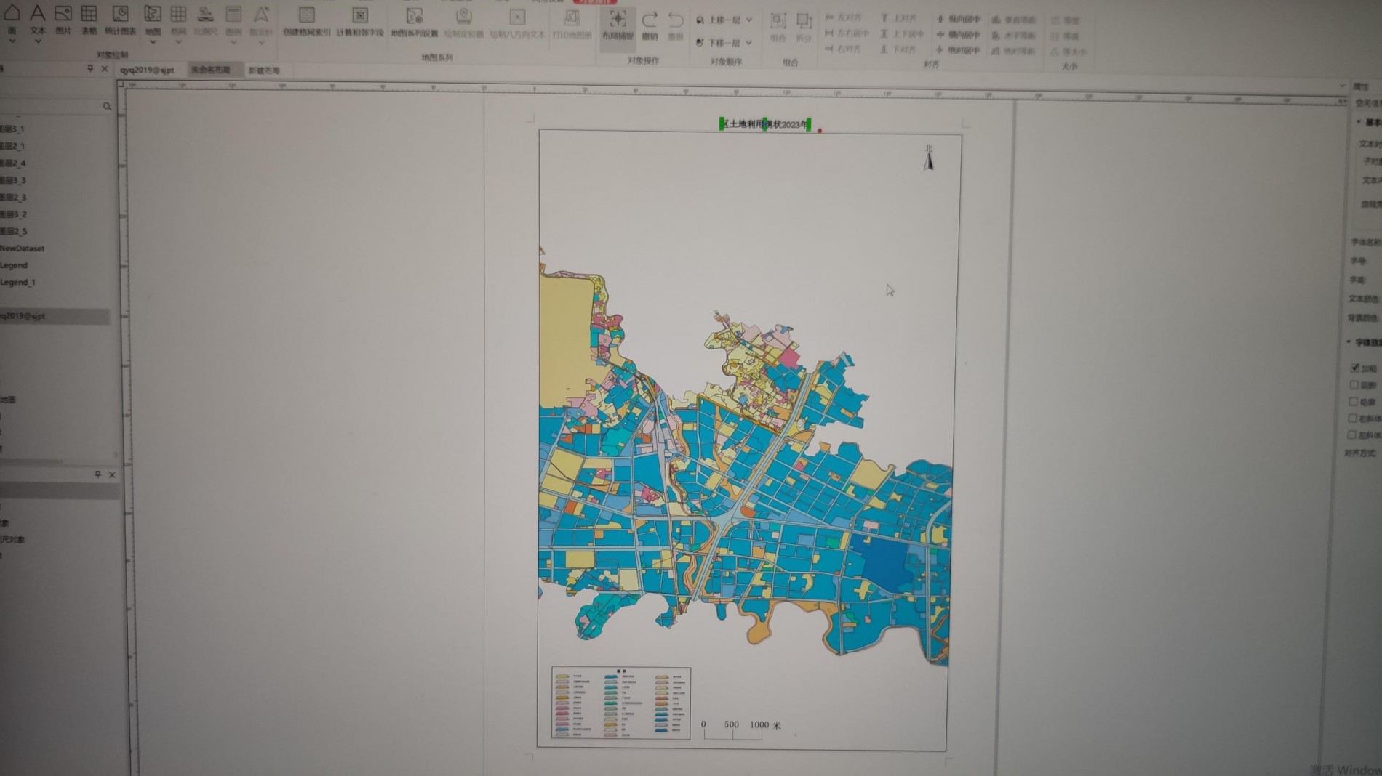Image resolution: width=1382 pixels, height=776 pixels.
Task: Enable the 阴影 shadow checkbox
Action: tap(1354, 385)
